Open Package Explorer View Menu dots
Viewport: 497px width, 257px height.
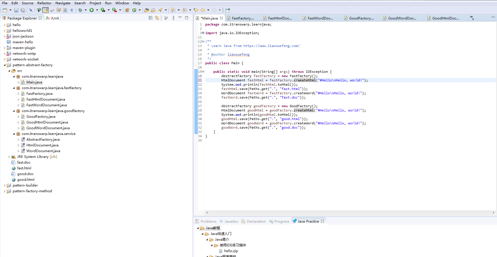pos(173,18)
